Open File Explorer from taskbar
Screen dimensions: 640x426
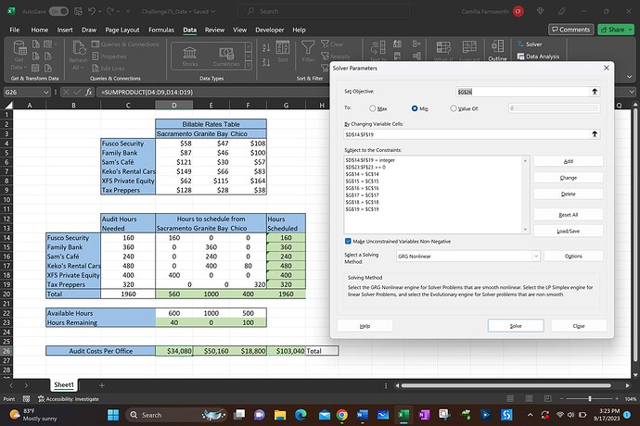pyautogui.click(x=280, y=415)
